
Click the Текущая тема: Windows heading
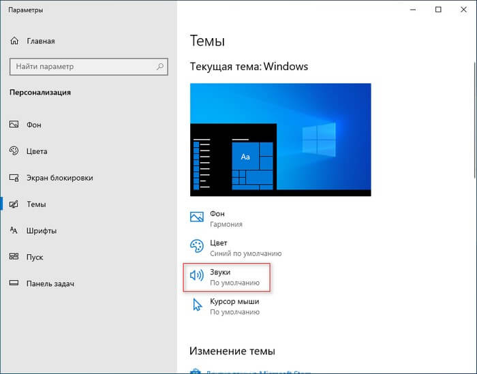point(249,66)
